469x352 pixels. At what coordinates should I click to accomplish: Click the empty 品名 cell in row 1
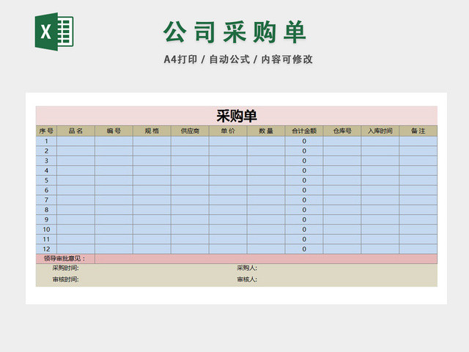75,141
